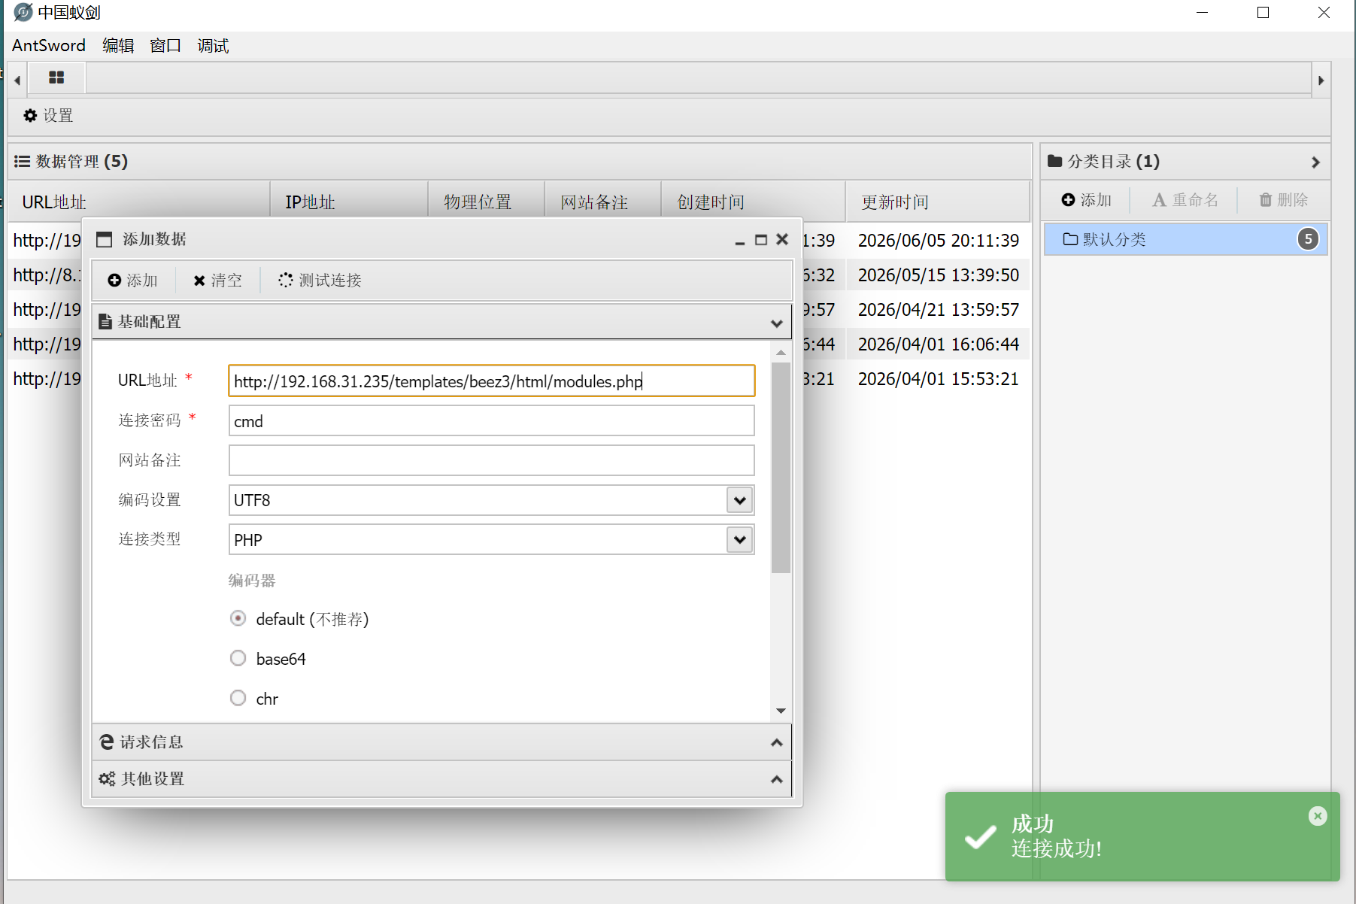This screenshot has width=1356, height=904.
Task: Select row updated 2026/05/15 13:39:50
Action: [939, 275]
